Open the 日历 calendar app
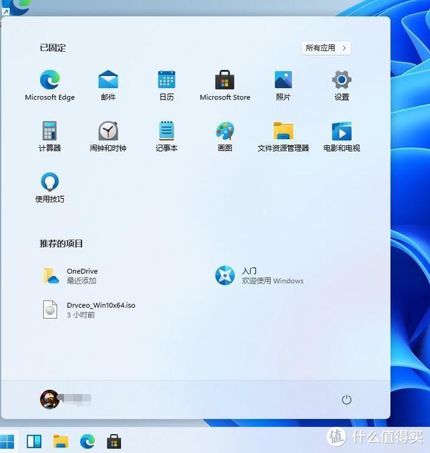The width and height of the screenshot is (430, 453). tap(167, 85)
